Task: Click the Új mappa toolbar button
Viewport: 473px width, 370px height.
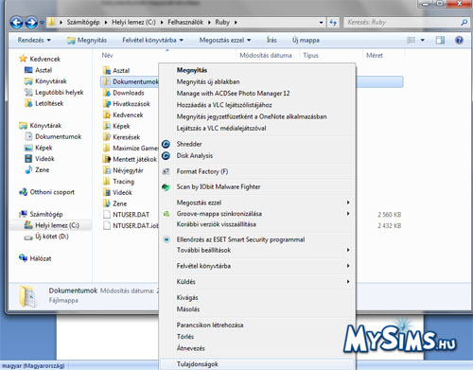Action: point(306,40)
